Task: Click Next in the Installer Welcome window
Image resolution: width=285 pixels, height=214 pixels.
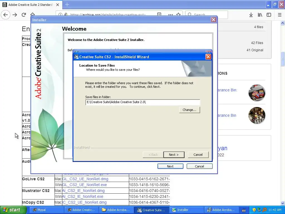Action: coord(170,166)
